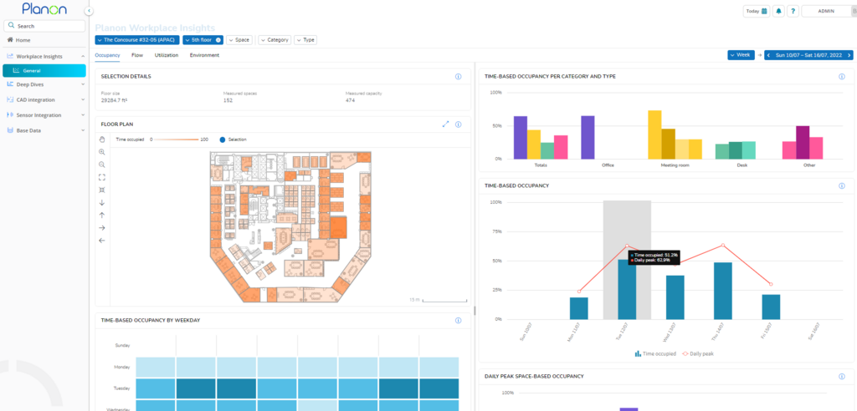Click the Home icon in sidebar
The image size is (857, 411).
coord(10,40)
